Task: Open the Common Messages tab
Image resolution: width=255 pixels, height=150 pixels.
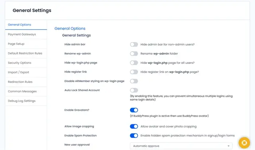Action: coord(22,91)
